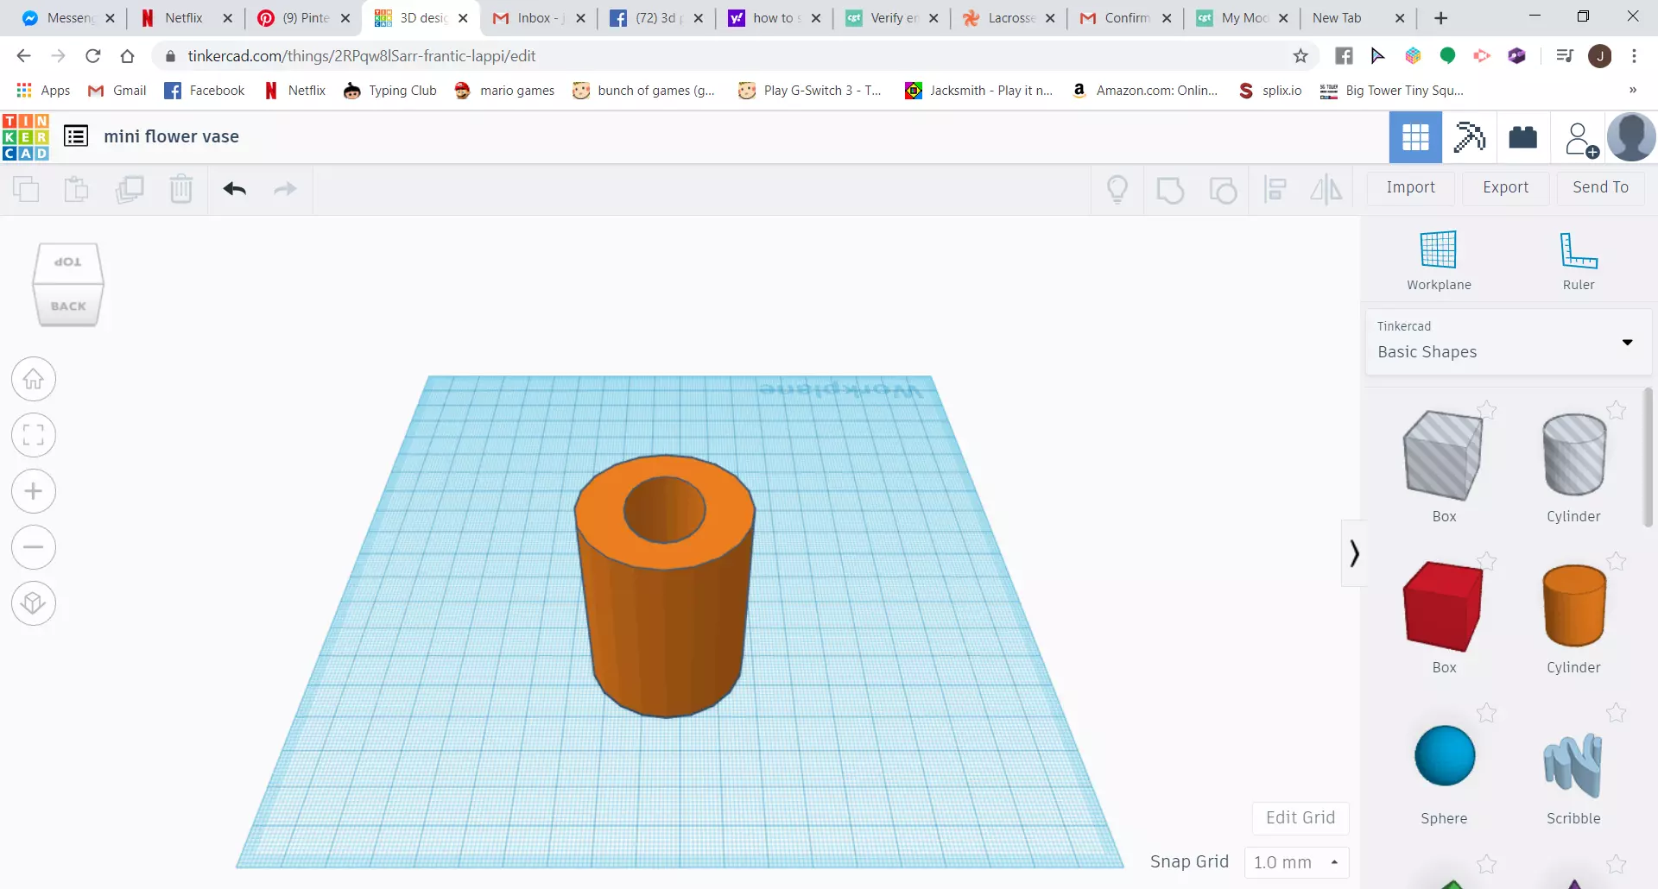Click the Ungroup shapes icon

coord(1223,189)
